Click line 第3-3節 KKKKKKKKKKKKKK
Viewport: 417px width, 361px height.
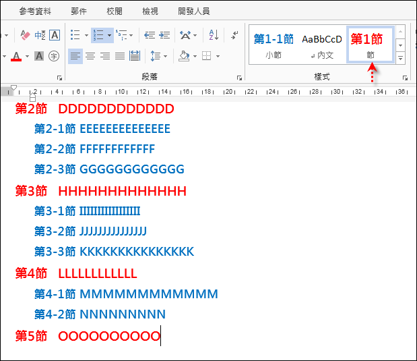click(x=115, y=252)
